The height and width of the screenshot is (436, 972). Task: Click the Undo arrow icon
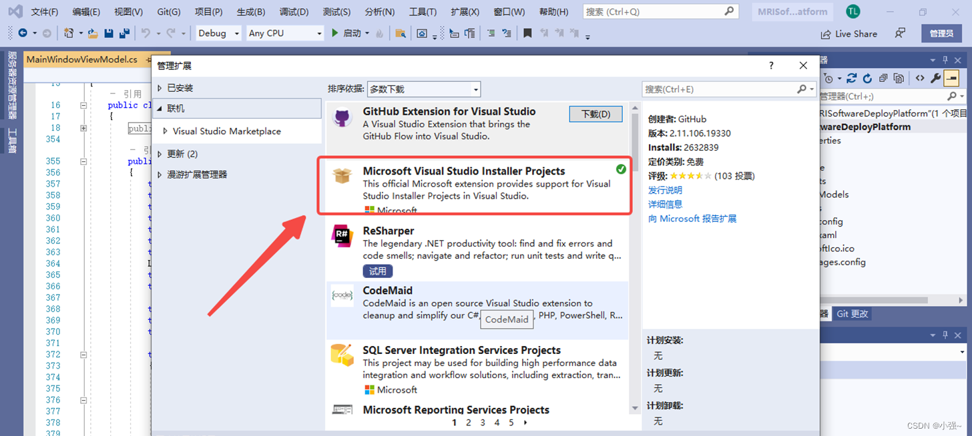pyautogui.click(x=146, y=33)
